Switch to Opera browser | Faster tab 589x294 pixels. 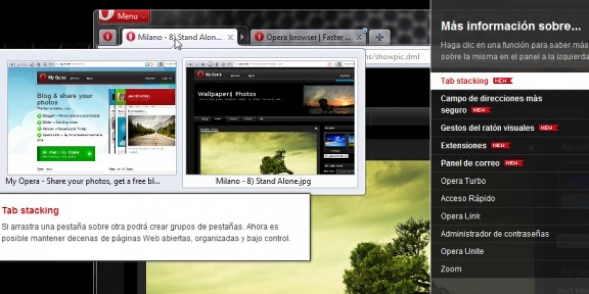point(308,37)
